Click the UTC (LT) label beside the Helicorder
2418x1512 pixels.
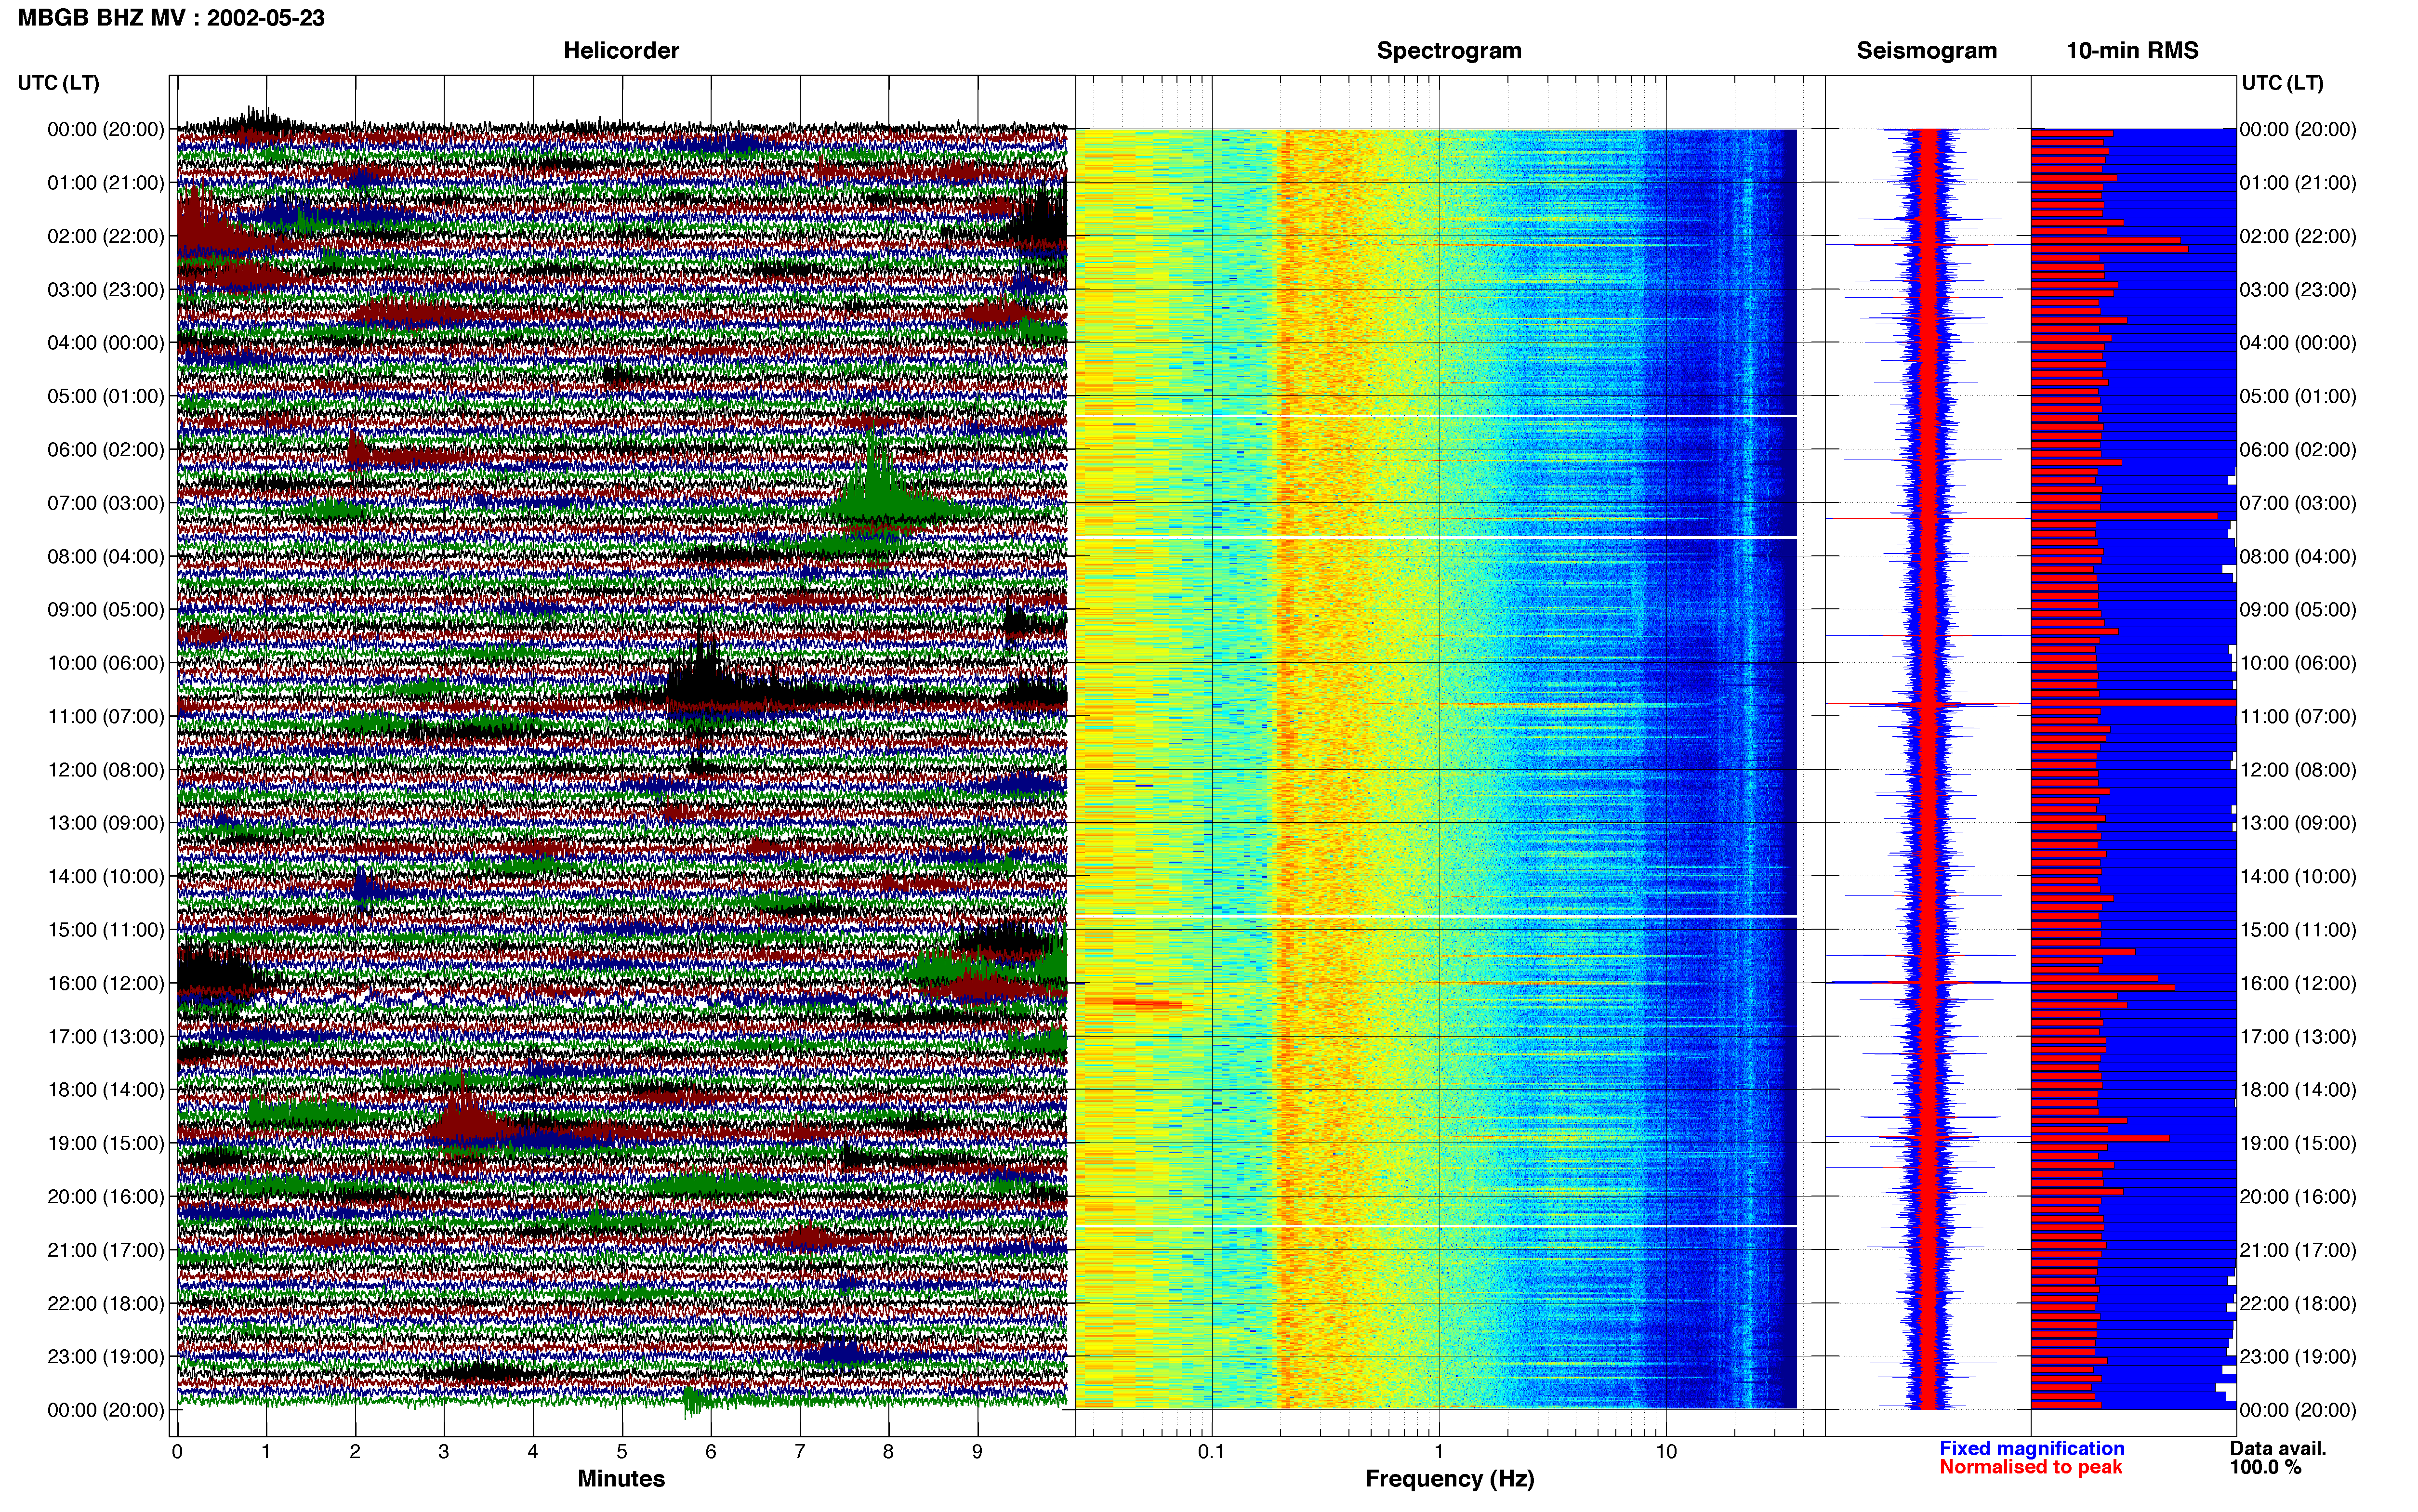[x=59, y=83]
